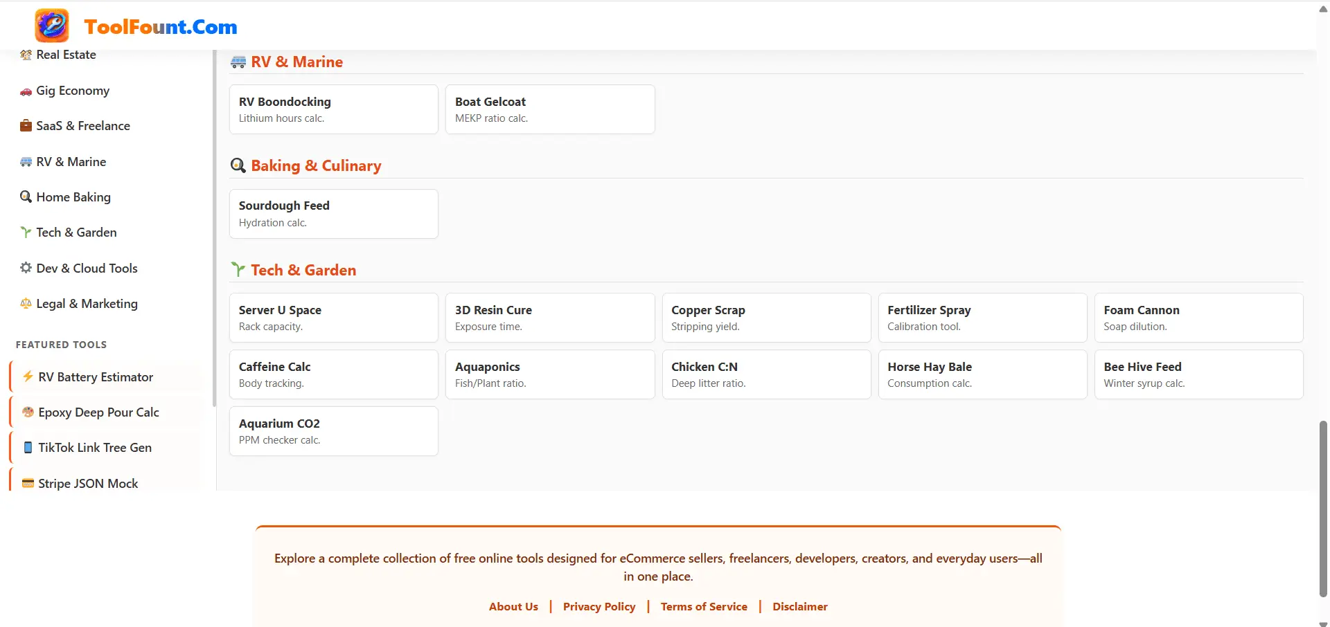Click the Gig Economy car icon

26,91
